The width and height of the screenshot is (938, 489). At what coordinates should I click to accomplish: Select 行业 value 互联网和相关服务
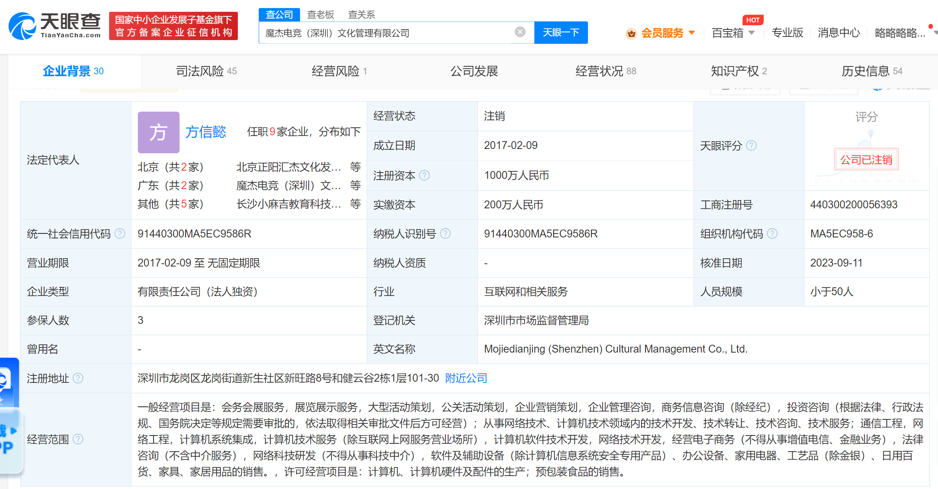[526, 292]
